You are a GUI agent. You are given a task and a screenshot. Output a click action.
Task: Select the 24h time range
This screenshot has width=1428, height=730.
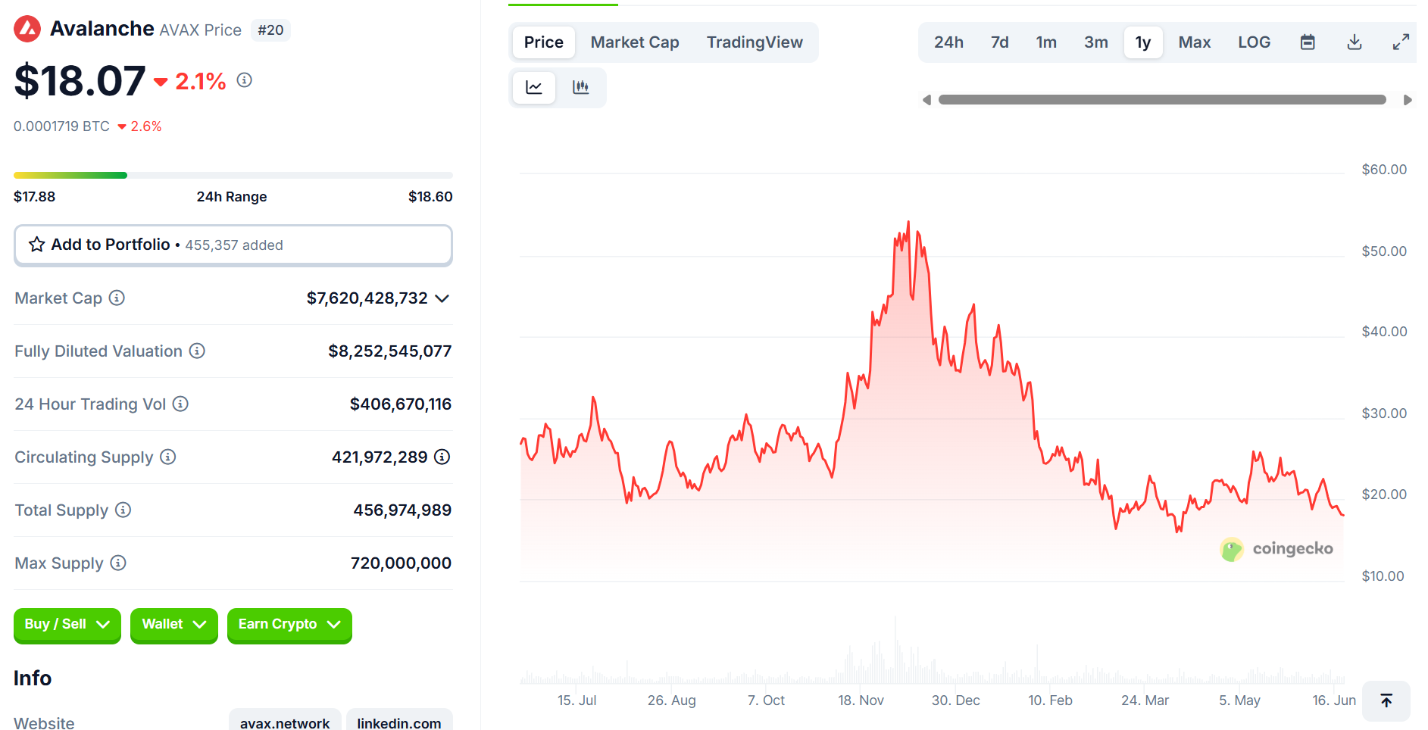pos(948,42)
